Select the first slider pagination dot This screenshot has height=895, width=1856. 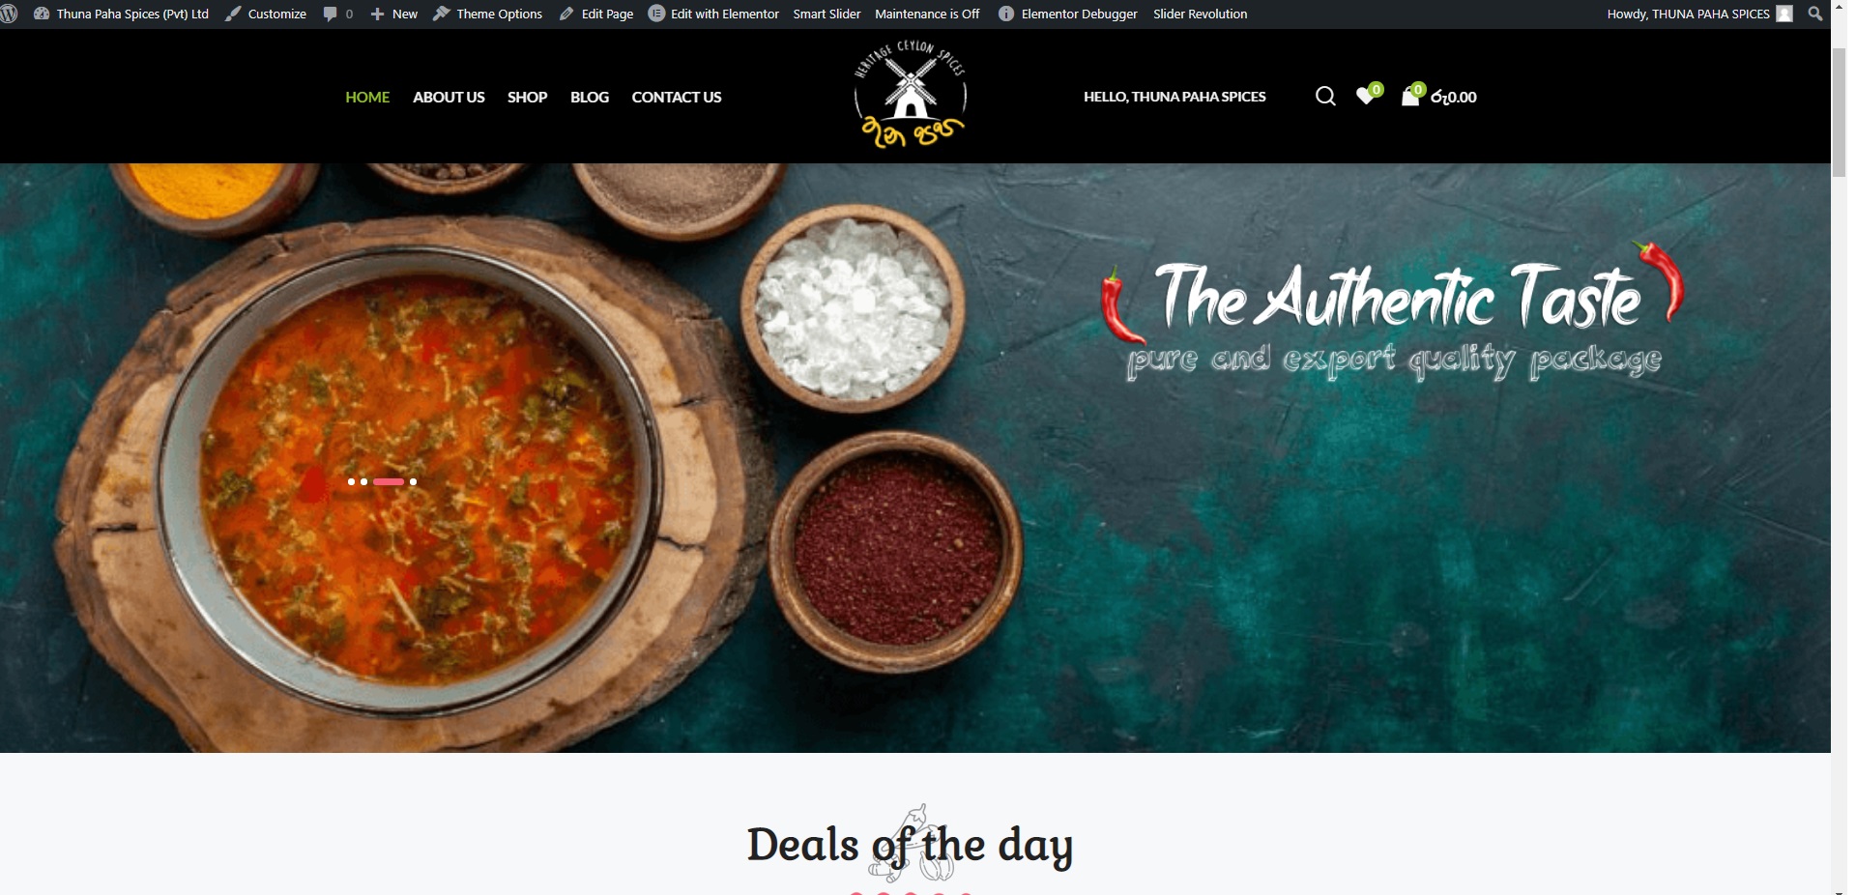[x=351, y=481]
